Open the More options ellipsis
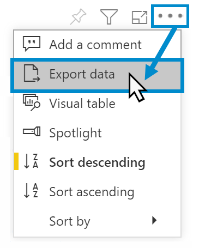This screenshot has width=199, height=248. click(x=170, y=16)
